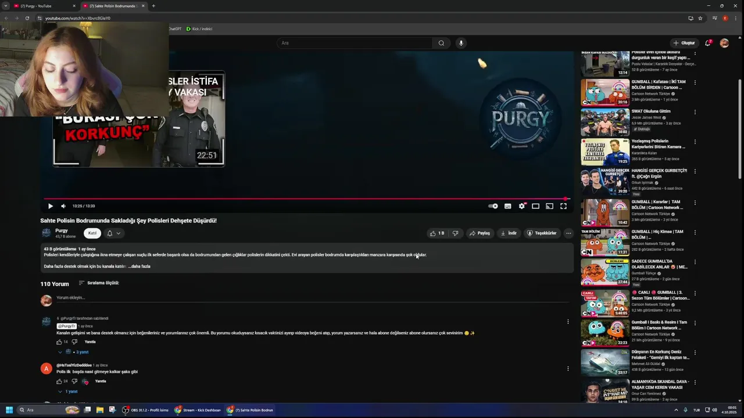Reply to the @HsTasiYizDedddee comment
The width and height of the screenshot is (744, 418).
click(101, 381)
